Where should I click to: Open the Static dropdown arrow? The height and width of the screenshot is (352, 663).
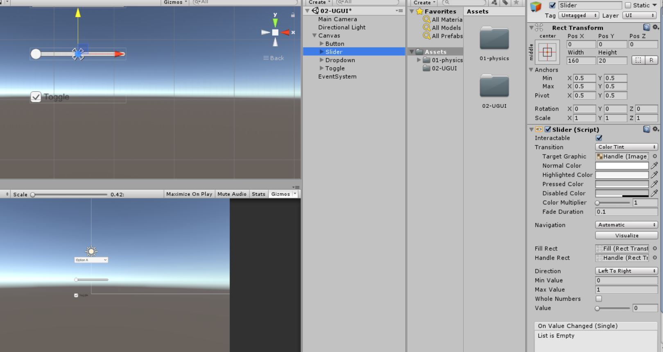coord(655,5)
